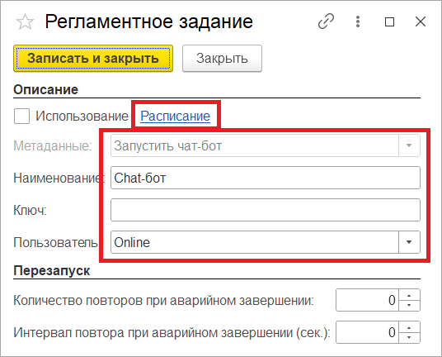
Task: Decrease Интервал повтора value with down arrow
Action: pyautogui.click(x=409, y=337)
